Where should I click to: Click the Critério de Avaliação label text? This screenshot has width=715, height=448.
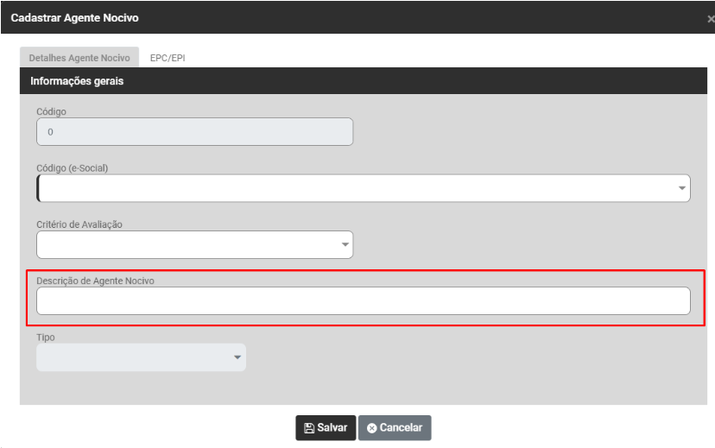(79, 224)
